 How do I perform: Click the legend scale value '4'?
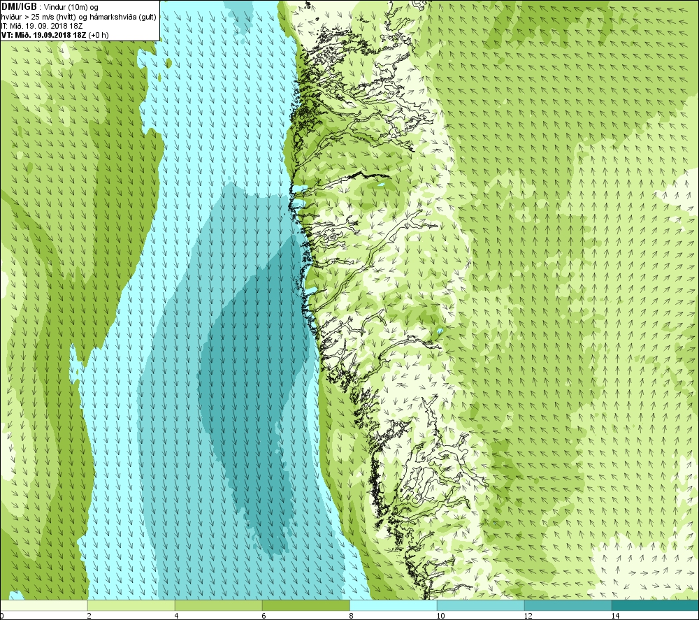point(177,616)
